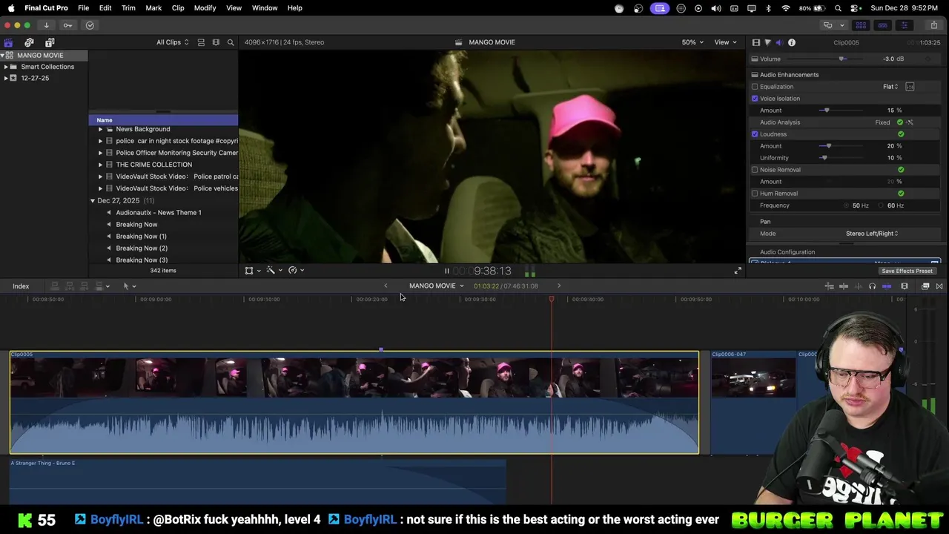Disable the Voice Isolation checkbox
Viewport: 949px width, 534px height.
pyautogui.click(x=755, y=99)
